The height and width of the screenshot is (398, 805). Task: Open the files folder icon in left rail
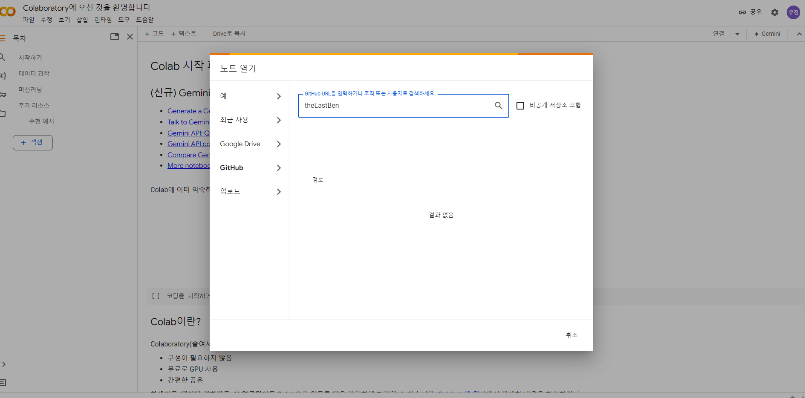tap(3, 113)
